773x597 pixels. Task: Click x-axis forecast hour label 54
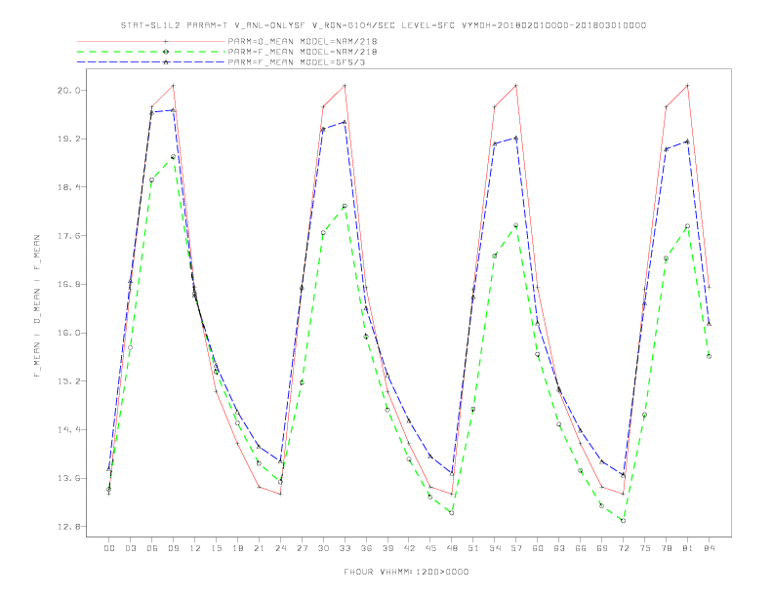click(x=495, y=548)
